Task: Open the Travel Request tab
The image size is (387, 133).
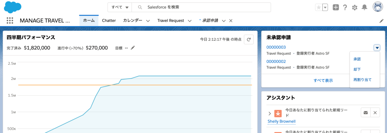Action: point(171,20)
